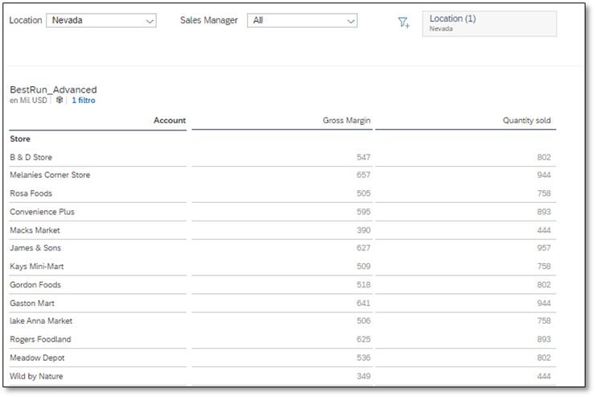Click Gross Margin value 509 for Kays Mini-Mart
The image size is (596, 397).
(x=364, y=267)
